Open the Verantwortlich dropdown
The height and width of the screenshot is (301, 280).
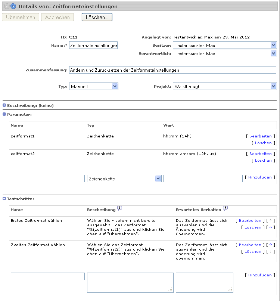point(273,54)
